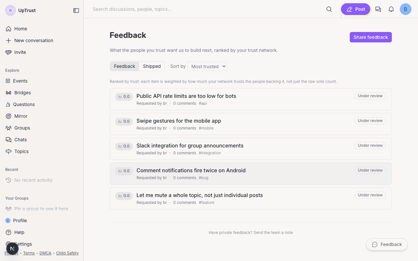418x261 pixels.
Task: Click the Share feedback button
Action: coord(371,37)
